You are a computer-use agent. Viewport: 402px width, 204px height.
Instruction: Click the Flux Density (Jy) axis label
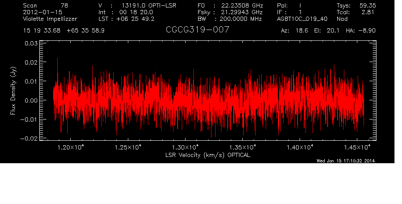click(x=13, y=91)
